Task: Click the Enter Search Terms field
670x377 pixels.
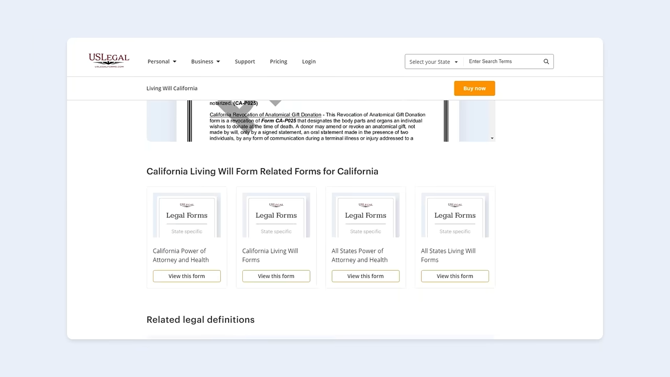Action: (x=502, y=62)
